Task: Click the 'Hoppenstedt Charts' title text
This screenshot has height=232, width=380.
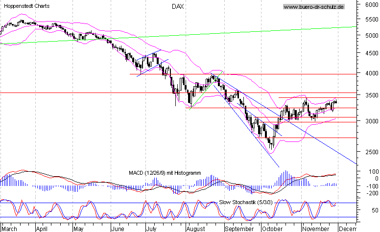Action: click(x=27, y=6)
